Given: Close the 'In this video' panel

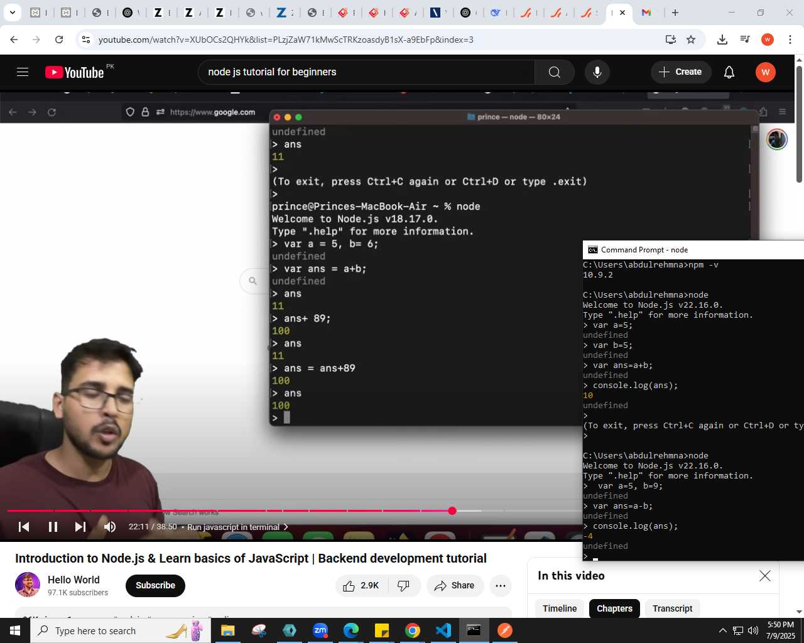Looking at the screenshot, I should 764,576.
